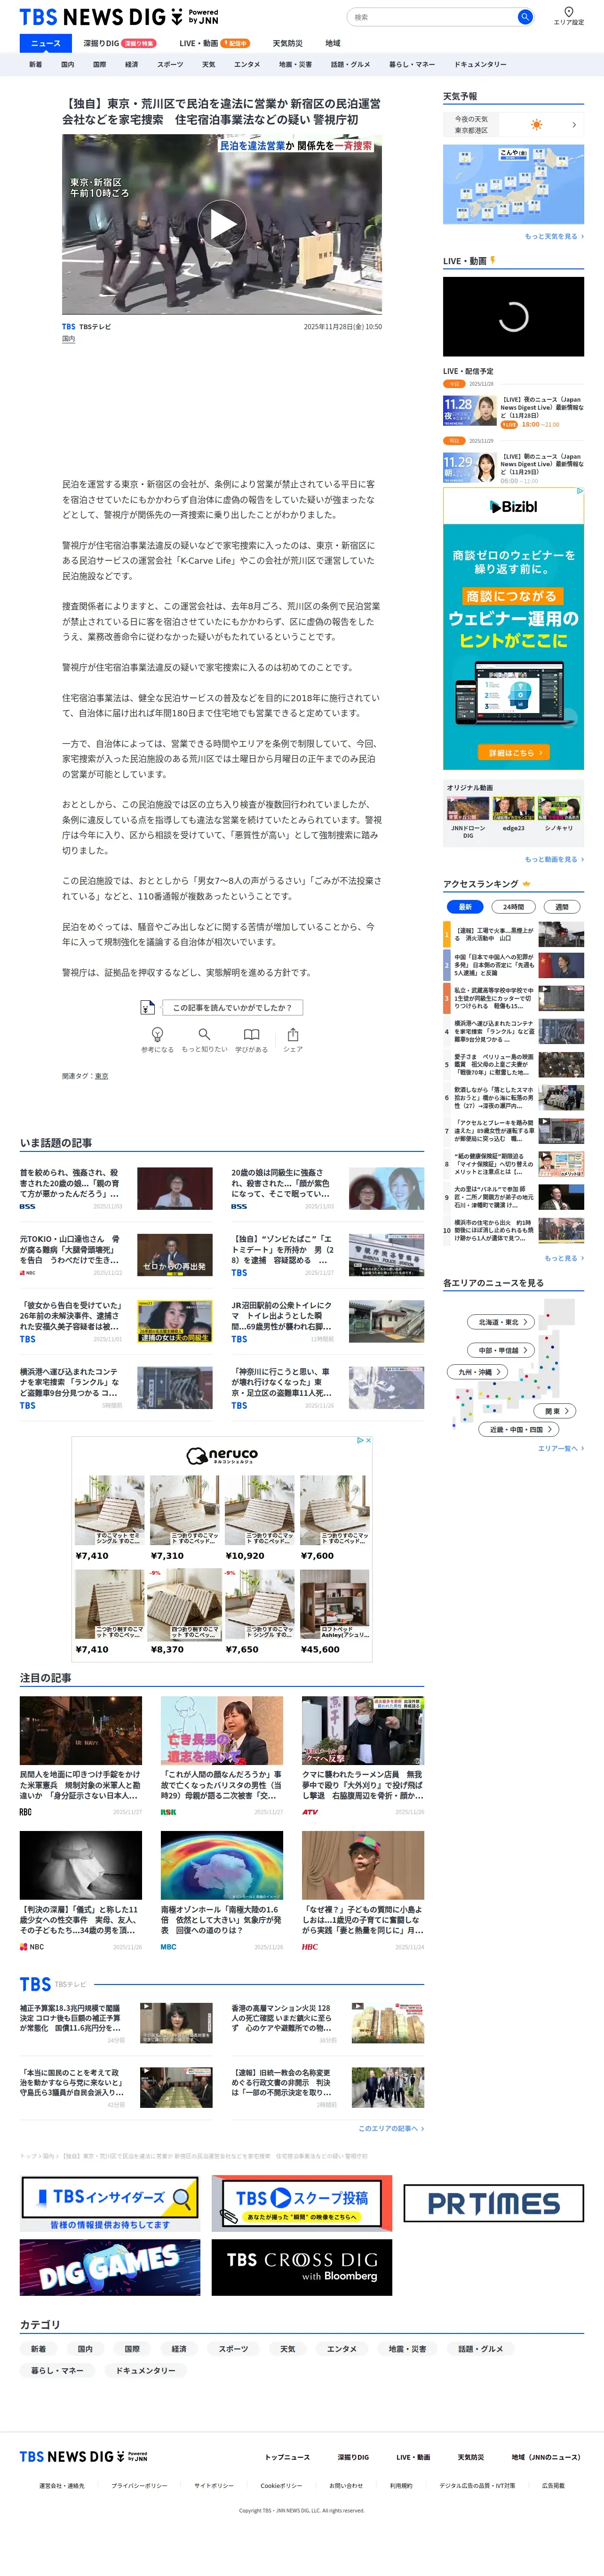Switch to 深掘りDIG main tab

coord(120,43)
